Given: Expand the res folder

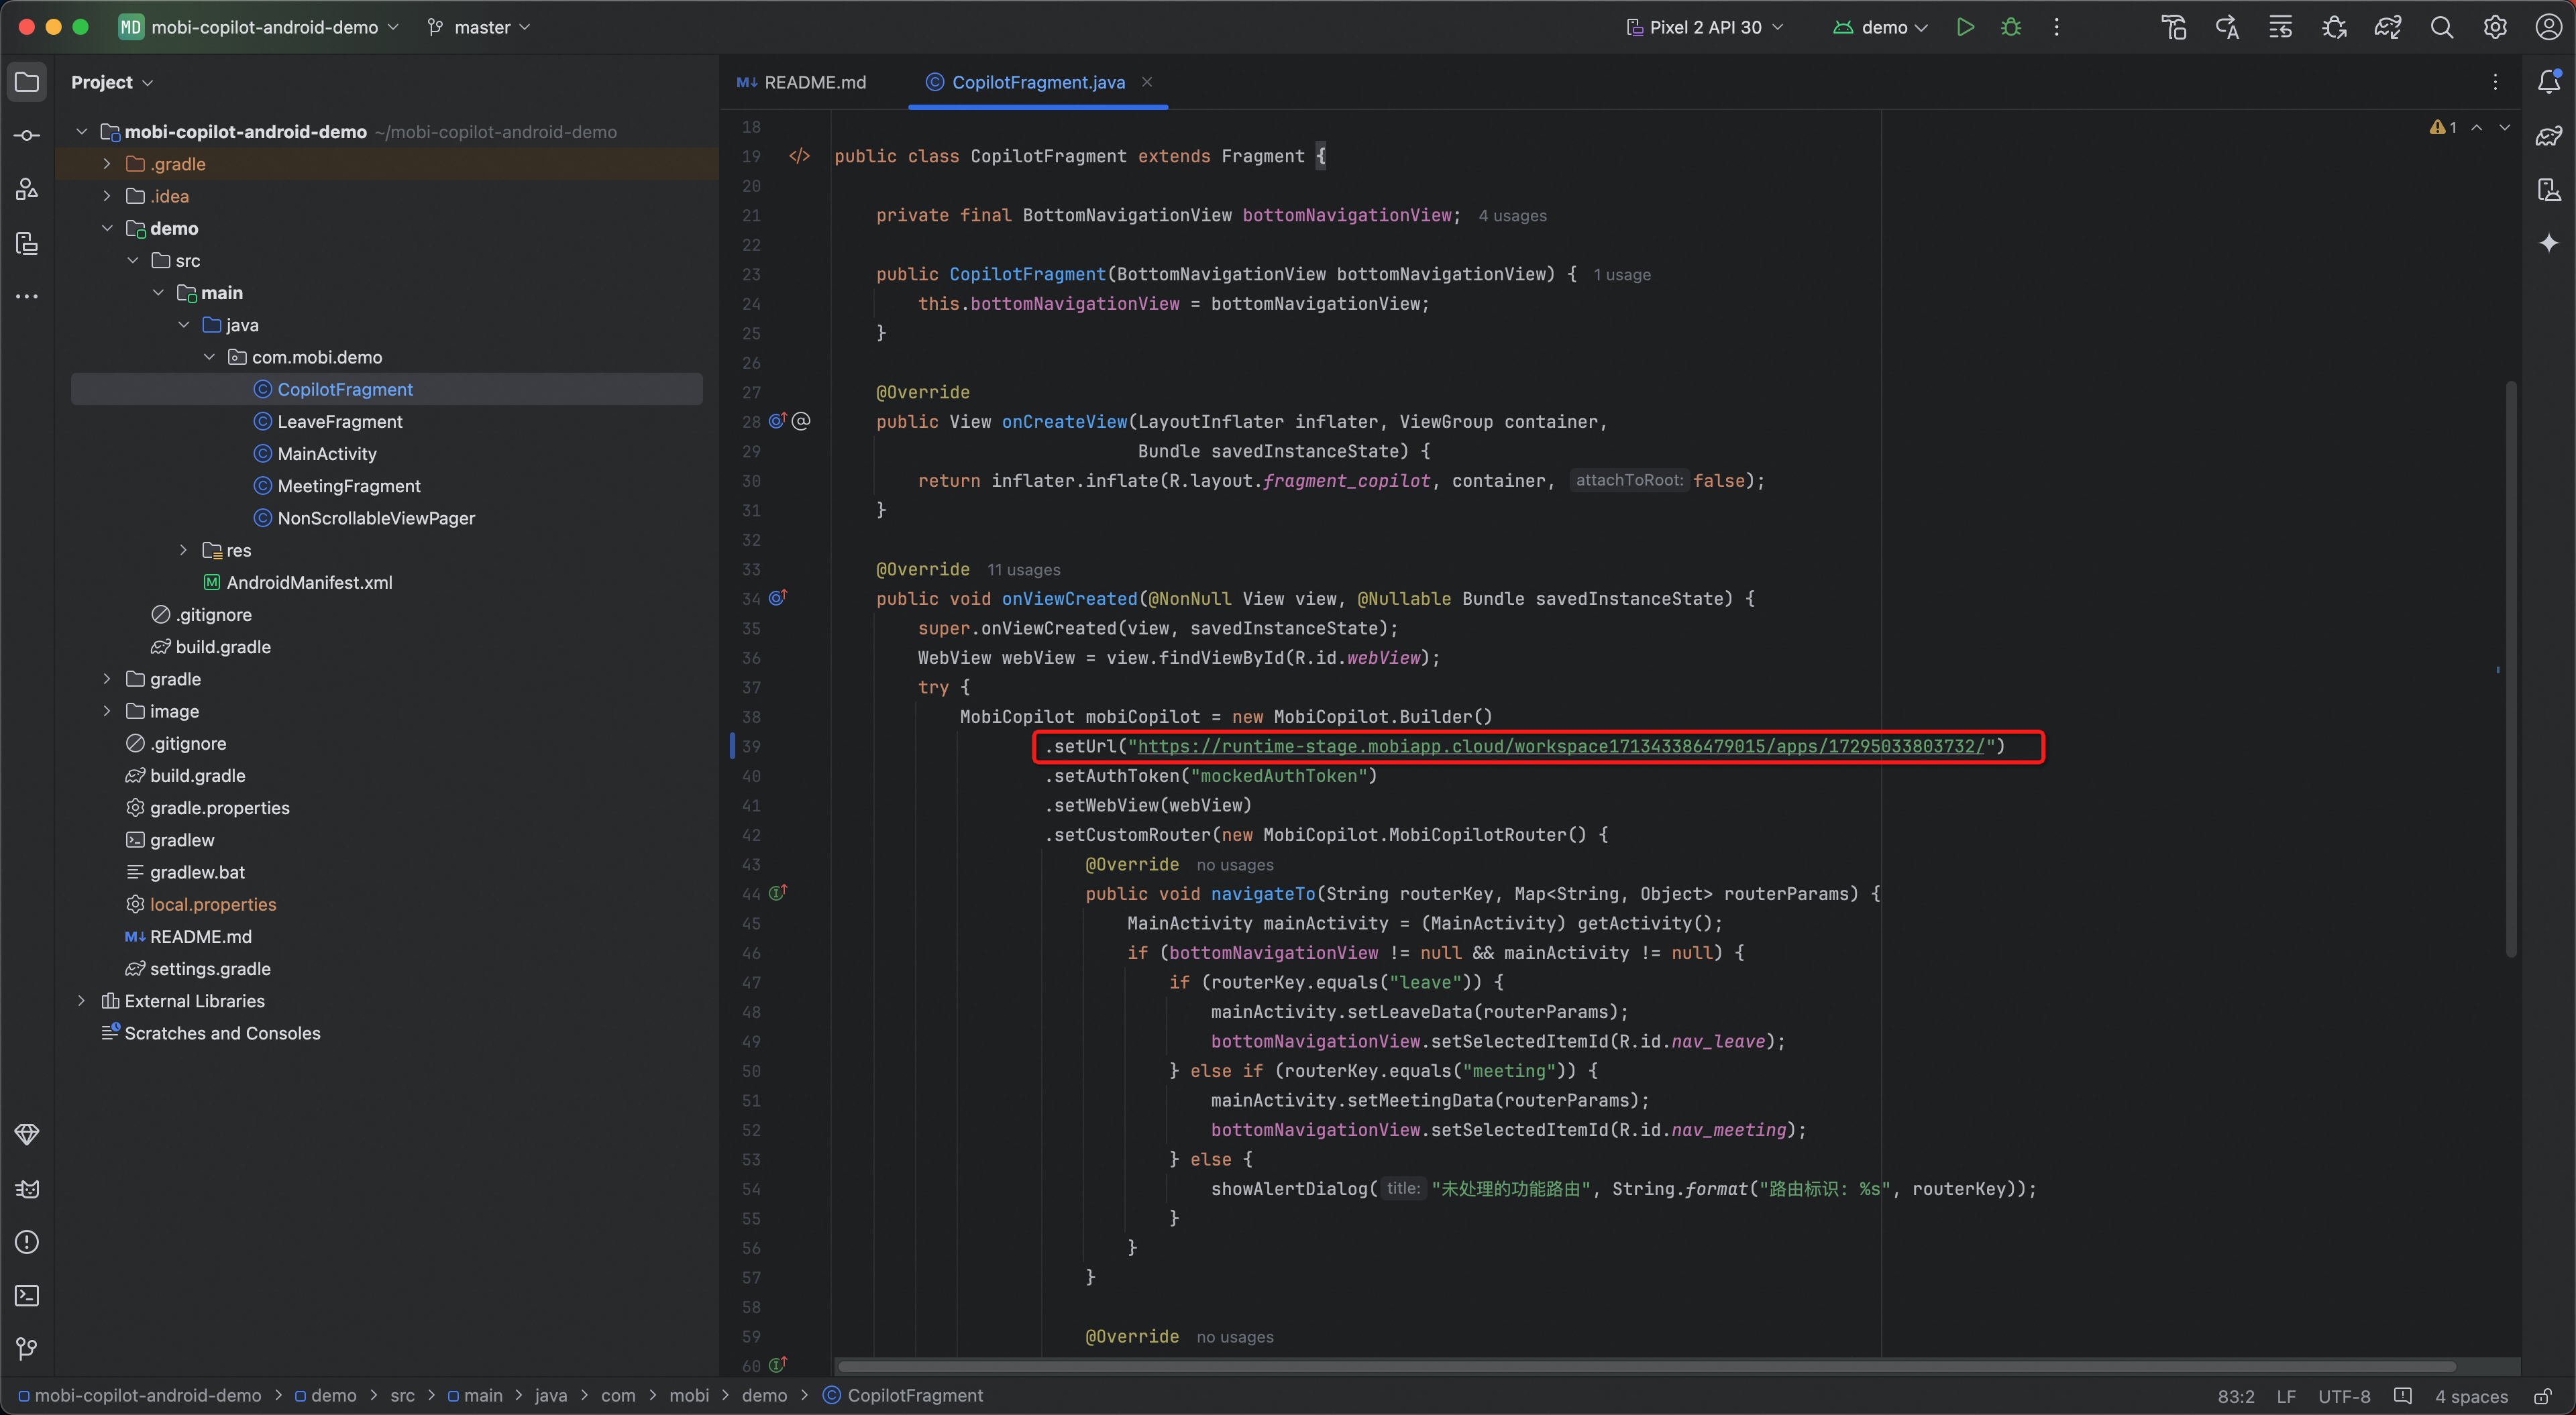Looking at the screenshot, I should click(x=183, y=550).
